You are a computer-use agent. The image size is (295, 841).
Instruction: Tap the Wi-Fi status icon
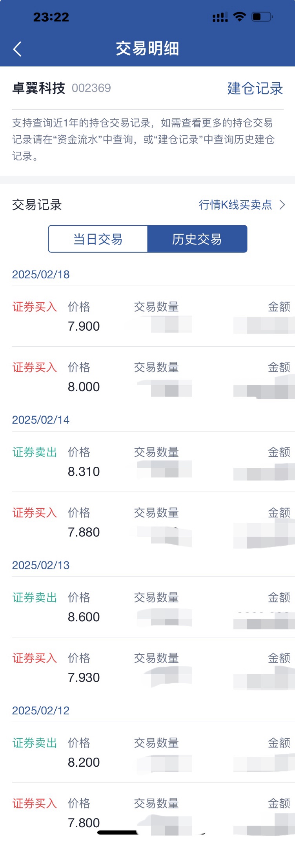(239, 17)
